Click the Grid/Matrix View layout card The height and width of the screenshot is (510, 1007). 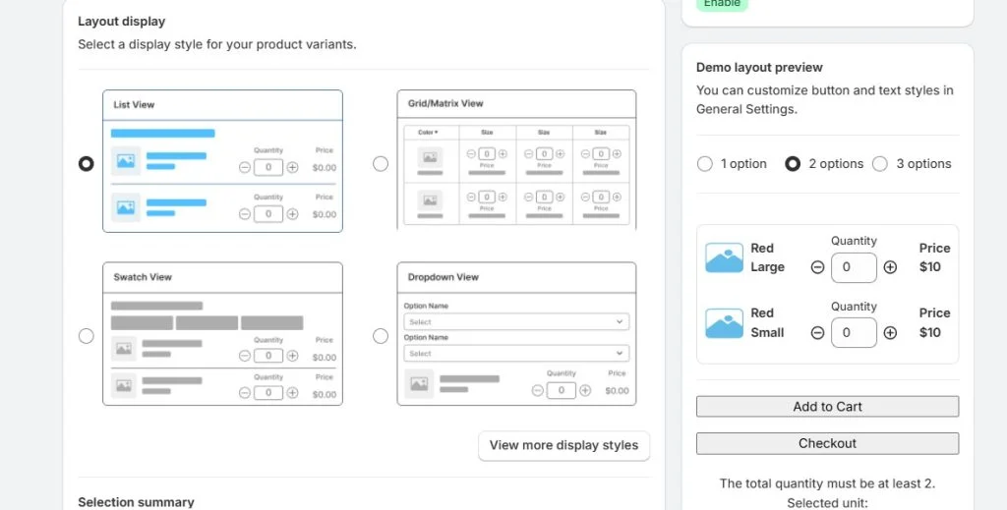point(516,160)
